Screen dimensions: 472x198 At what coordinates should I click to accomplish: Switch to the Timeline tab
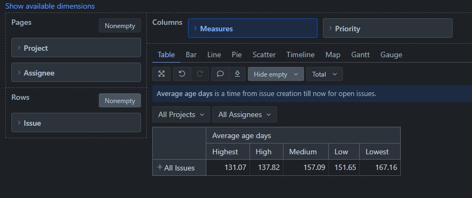[300, 55]
